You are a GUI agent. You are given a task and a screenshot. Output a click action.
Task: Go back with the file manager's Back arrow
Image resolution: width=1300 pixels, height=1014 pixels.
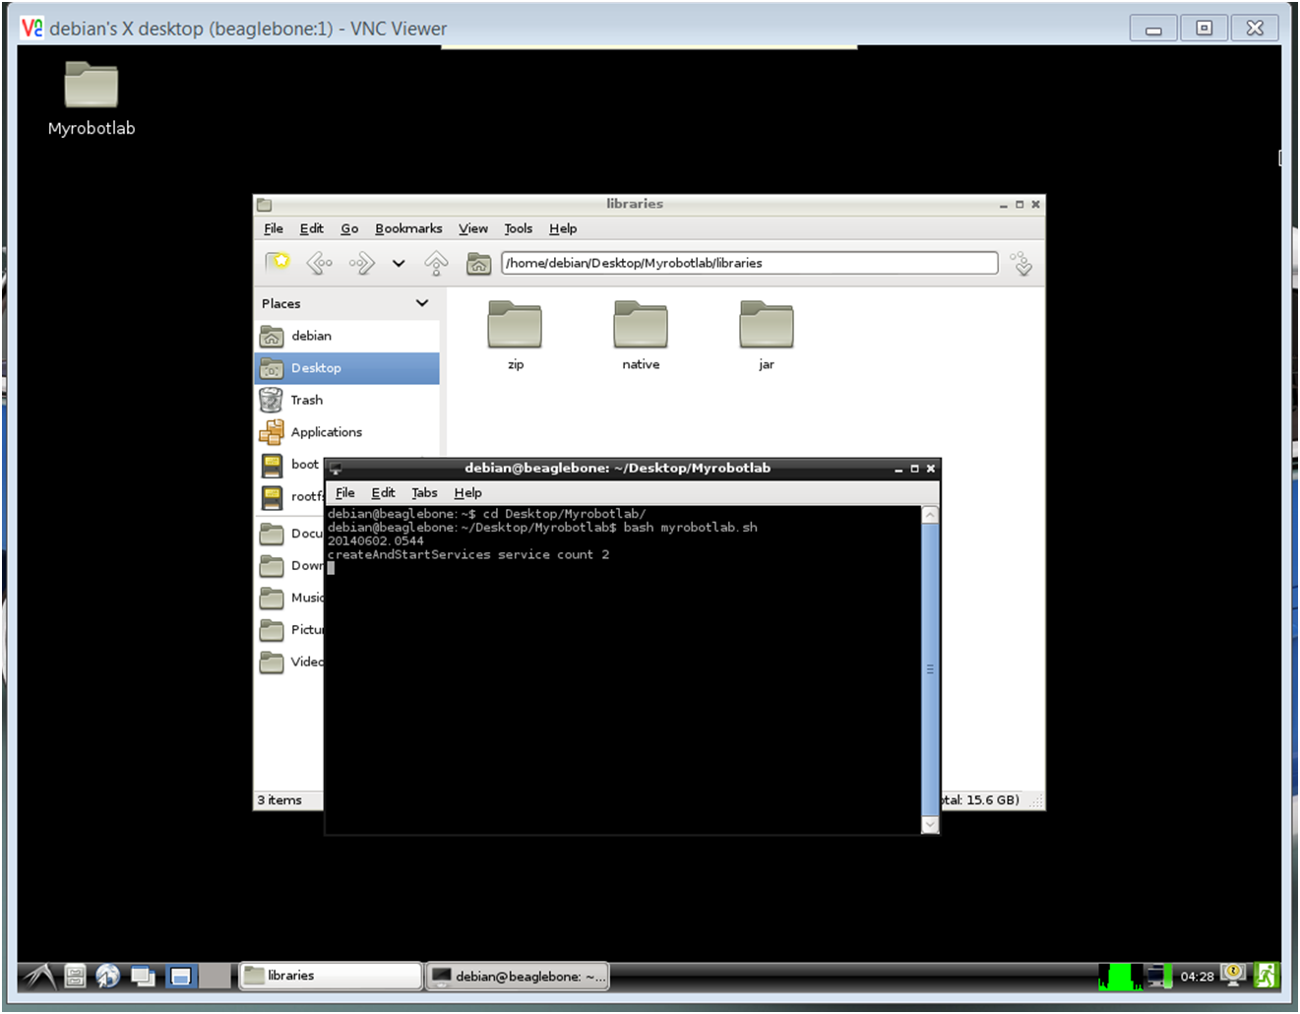[x=319, y=263]
